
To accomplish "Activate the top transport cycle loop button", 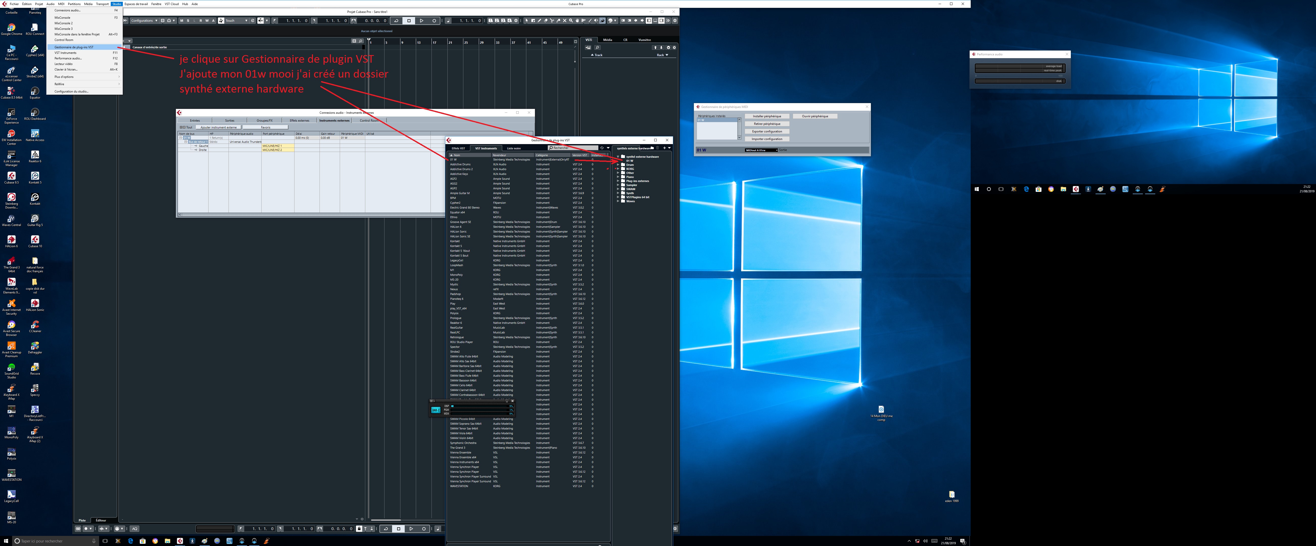I will [396, 20].
